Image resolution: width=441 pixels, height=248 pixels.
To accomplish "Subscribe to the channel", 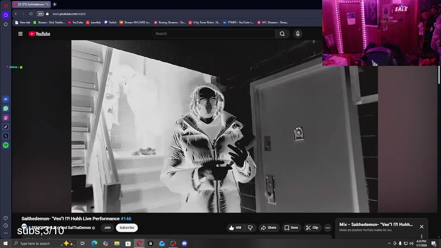I will pos(127,228).
